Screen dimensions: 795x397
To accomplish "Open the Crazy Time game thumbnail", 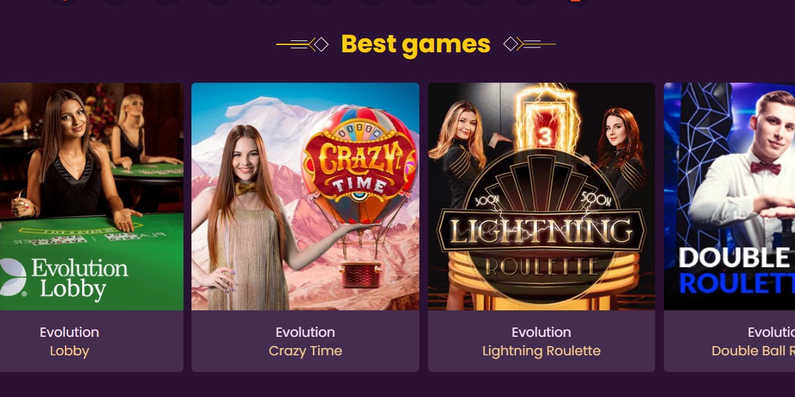I will pos(305,197).
